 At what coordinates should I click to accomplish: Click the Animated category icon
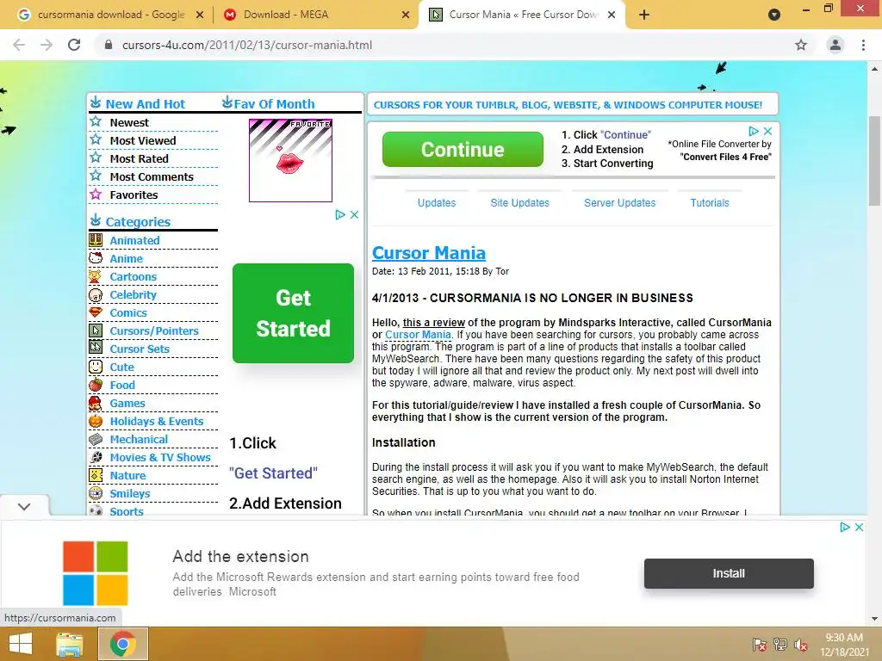point(96,240)
